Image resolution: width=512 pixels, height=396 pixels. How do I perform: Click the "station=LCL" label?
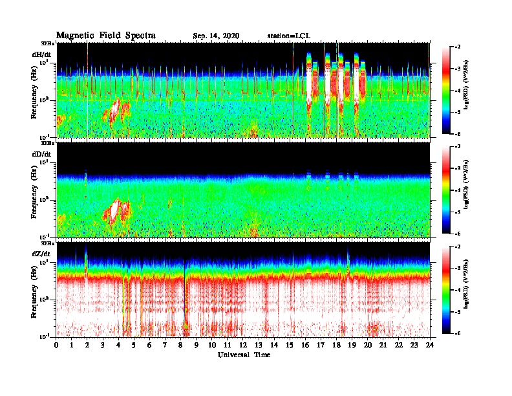pyautogui.click(x=289, y=36)
